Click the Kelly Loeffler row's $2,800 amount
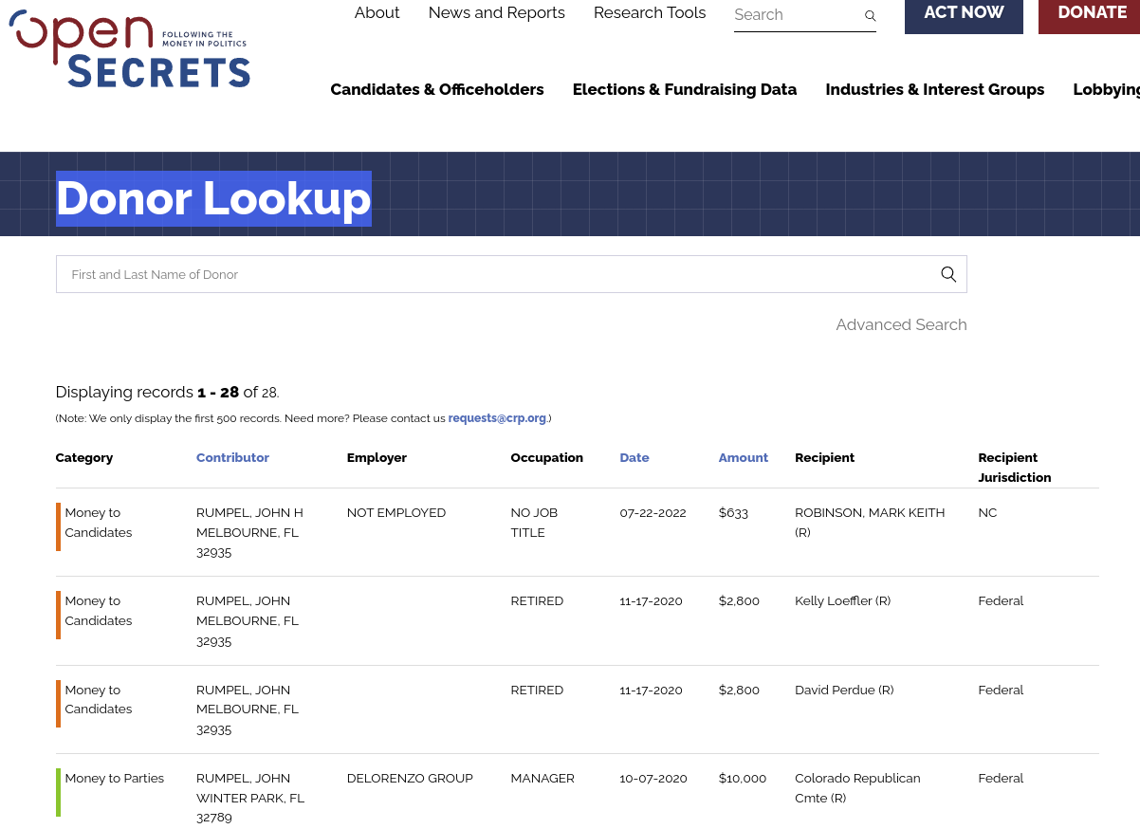Image resolution: width=1140 pixels, height=829 pixels. point(739,600)
